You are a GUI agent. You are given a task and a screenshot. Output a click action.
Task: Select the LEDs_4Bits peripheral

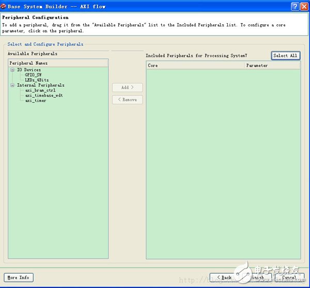tap(36, 80)
